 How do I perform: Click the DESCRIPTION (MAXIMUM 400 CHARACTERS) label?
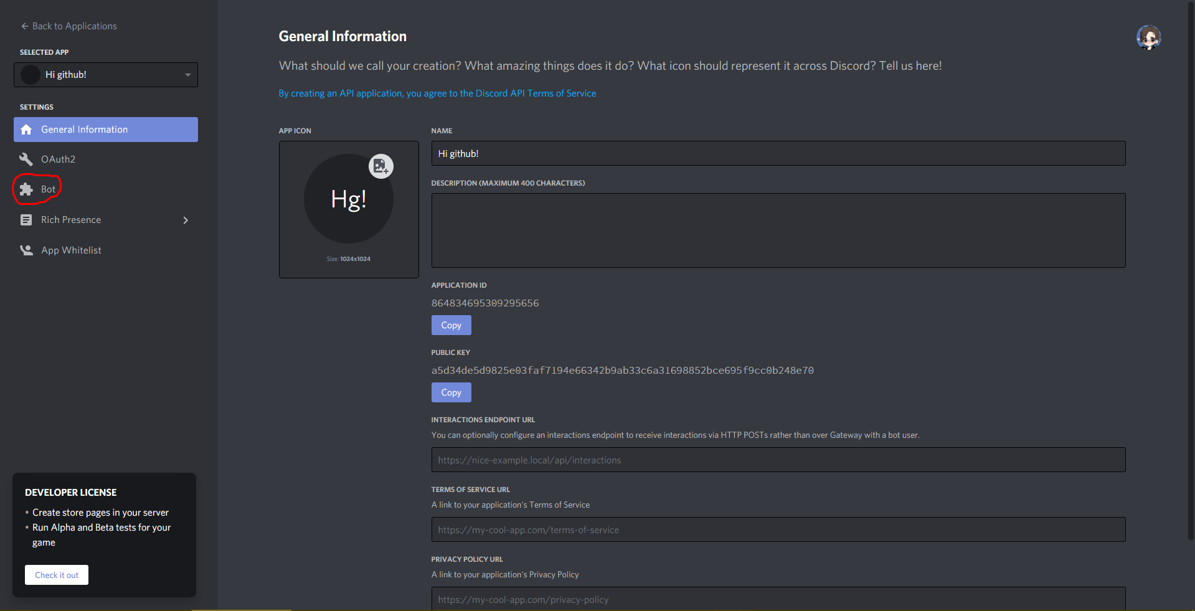click(x=508, y=183)
